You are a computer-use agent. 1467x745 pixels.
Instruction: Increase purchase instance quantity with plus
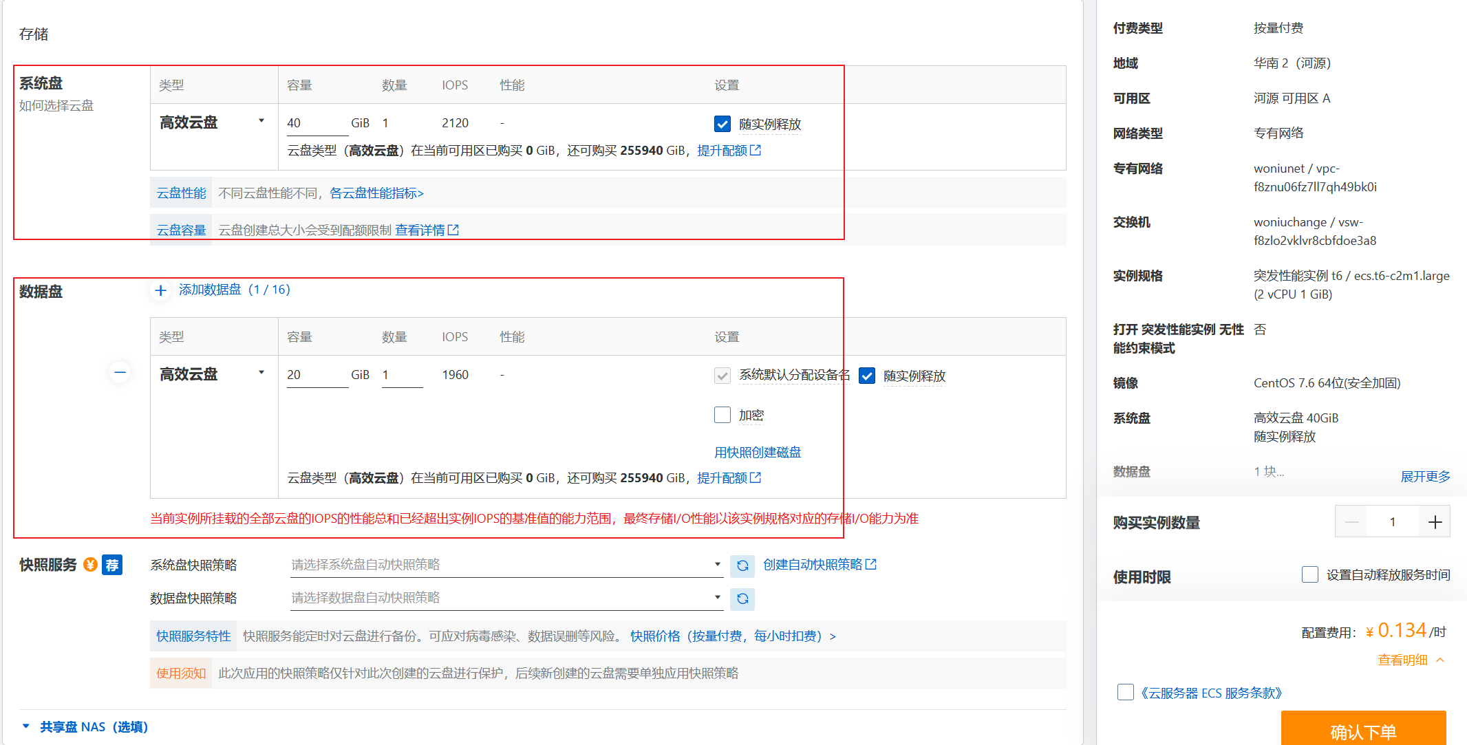(x=1435, y=522)
